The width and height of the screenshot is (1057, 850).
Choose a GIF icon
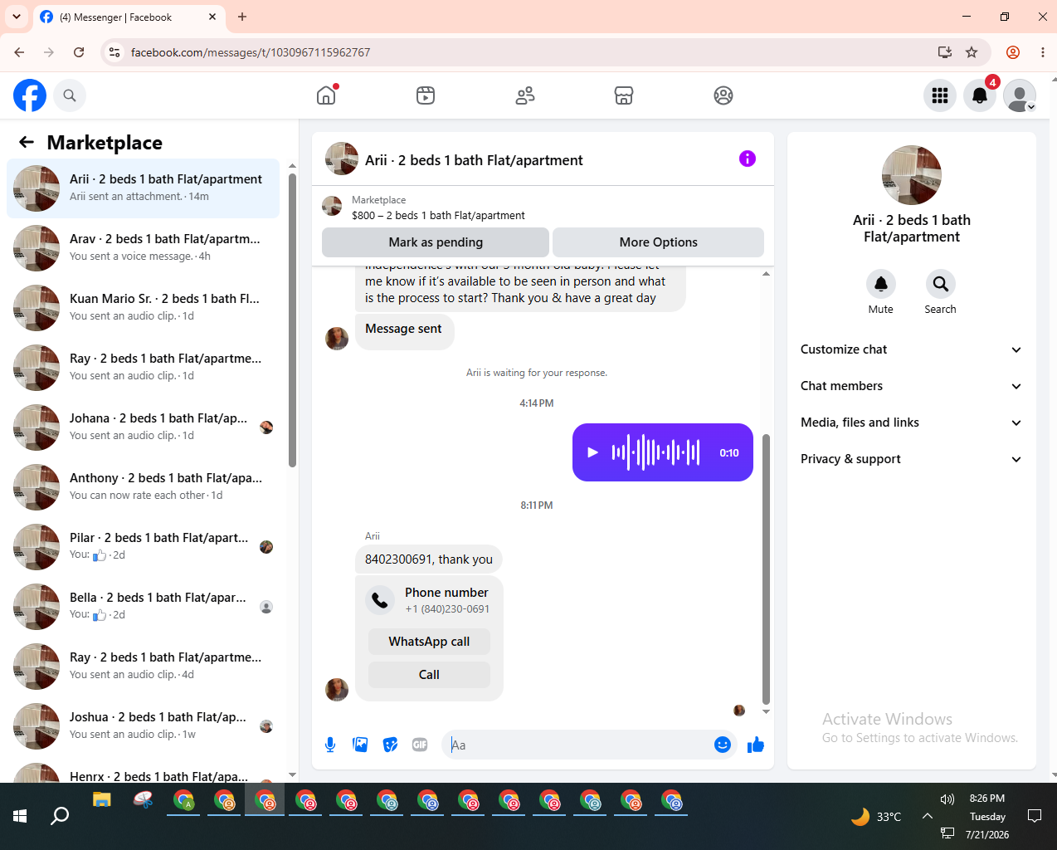(x=420, y=745)
